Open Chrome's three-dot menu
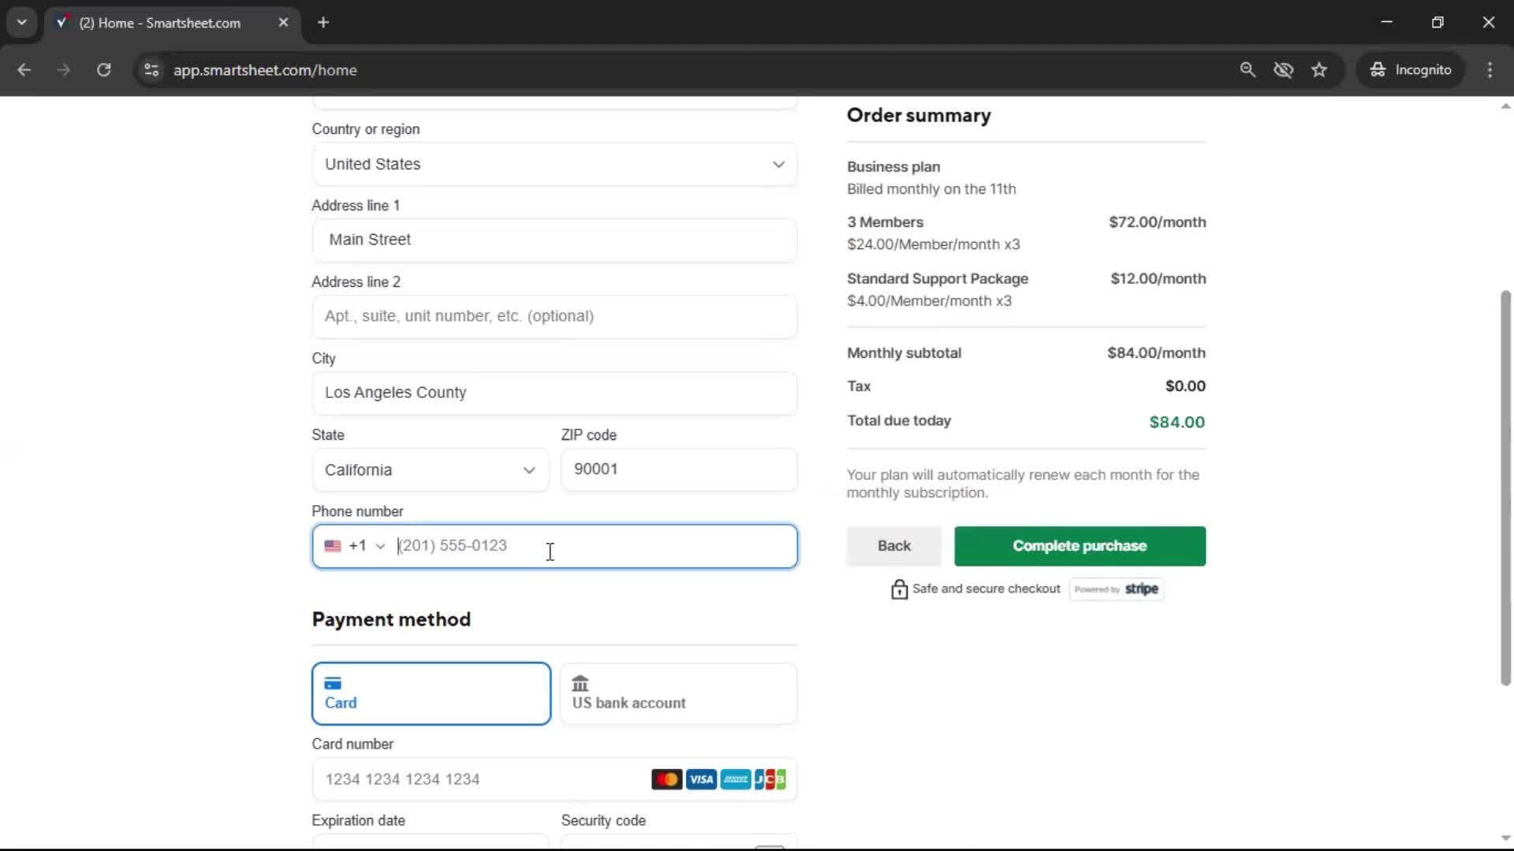1514x851 pixels. pyautogui.click(x=1490, y=69)
